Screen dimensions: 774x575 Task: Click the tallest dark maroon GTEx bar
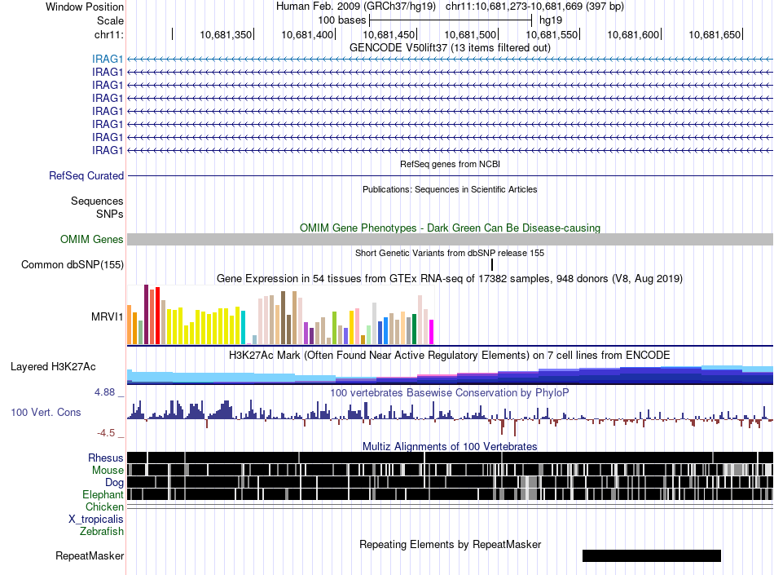[146, 314]
